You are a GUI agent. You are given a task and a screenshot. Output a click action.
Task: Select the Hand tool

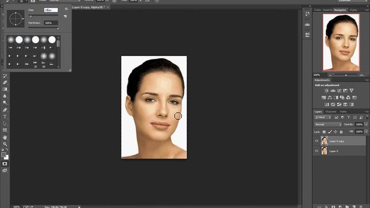click(5, 138)
